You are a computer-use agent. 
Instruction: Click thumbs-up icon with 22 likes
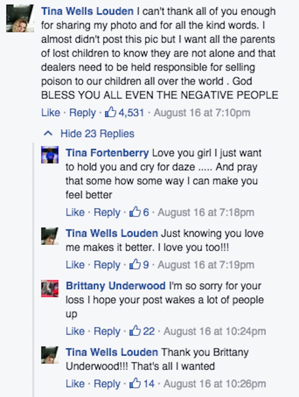coord(135,331)
